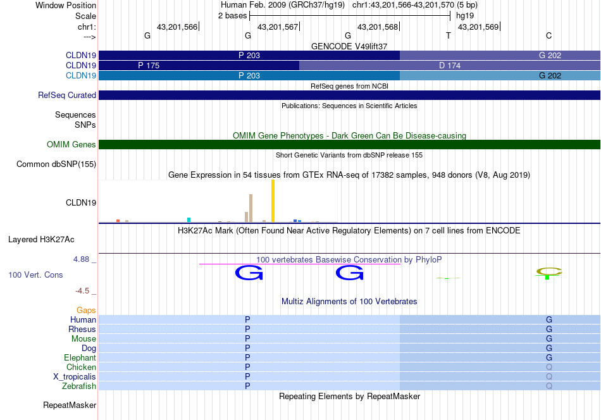Click P 203 codon in first CLDN19 transcript
601x420 pixels.
tap(249, 55)
